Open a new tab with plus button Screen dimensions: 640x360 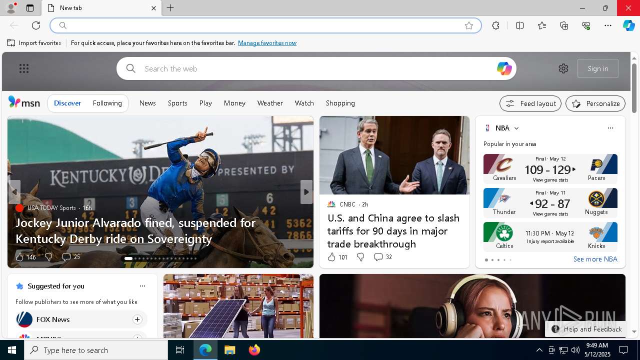[170, 8]
